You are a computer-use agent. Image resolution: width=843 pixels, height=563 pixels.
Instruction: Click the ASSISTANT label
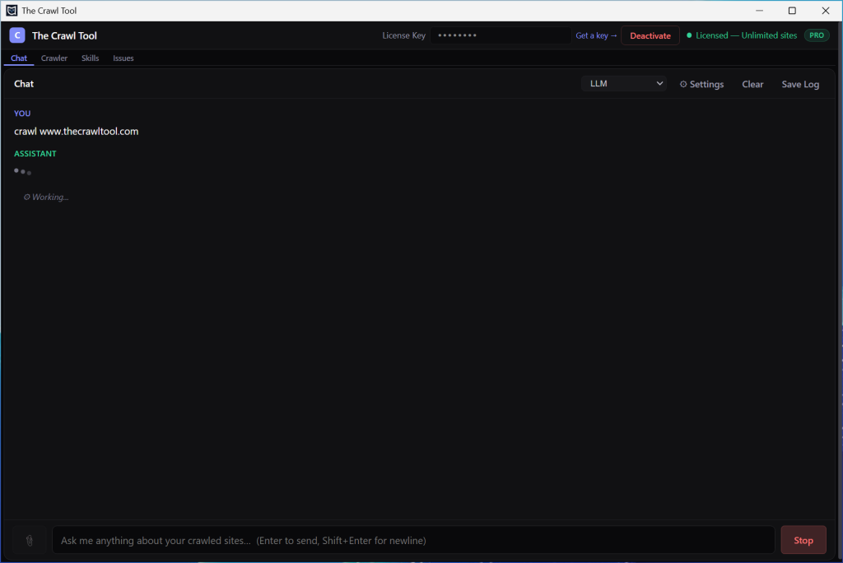pos(35,154)
